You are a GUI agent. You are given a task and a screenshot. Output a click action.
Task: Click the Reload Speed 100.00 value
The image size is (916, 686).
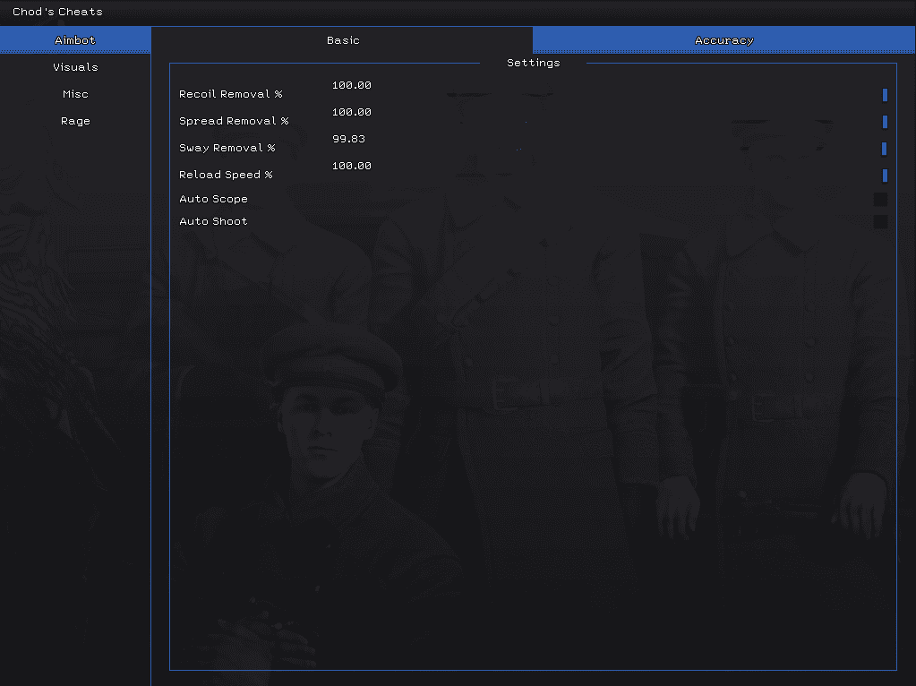coord(352,166)
